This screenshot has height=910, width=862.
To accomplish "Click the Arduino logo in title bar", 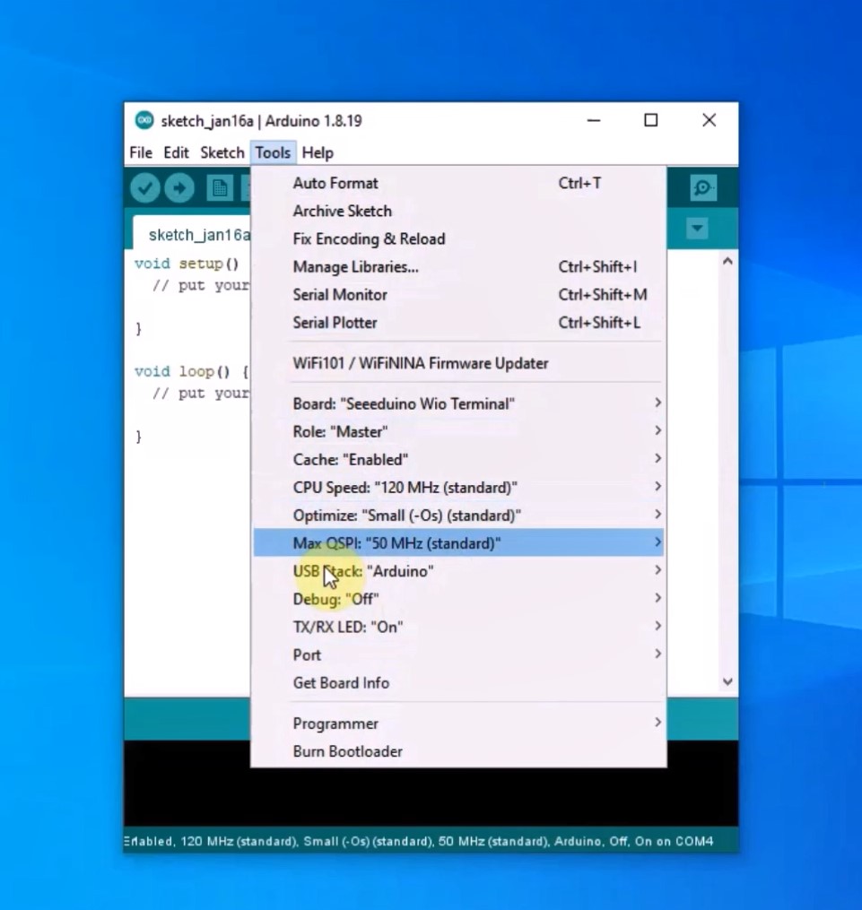I will [x=144, y=120].
